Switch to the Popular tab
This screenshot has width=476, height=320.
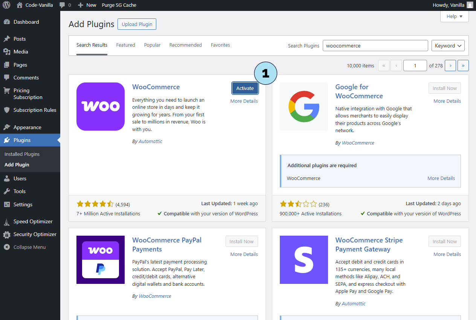click(152, 45)
